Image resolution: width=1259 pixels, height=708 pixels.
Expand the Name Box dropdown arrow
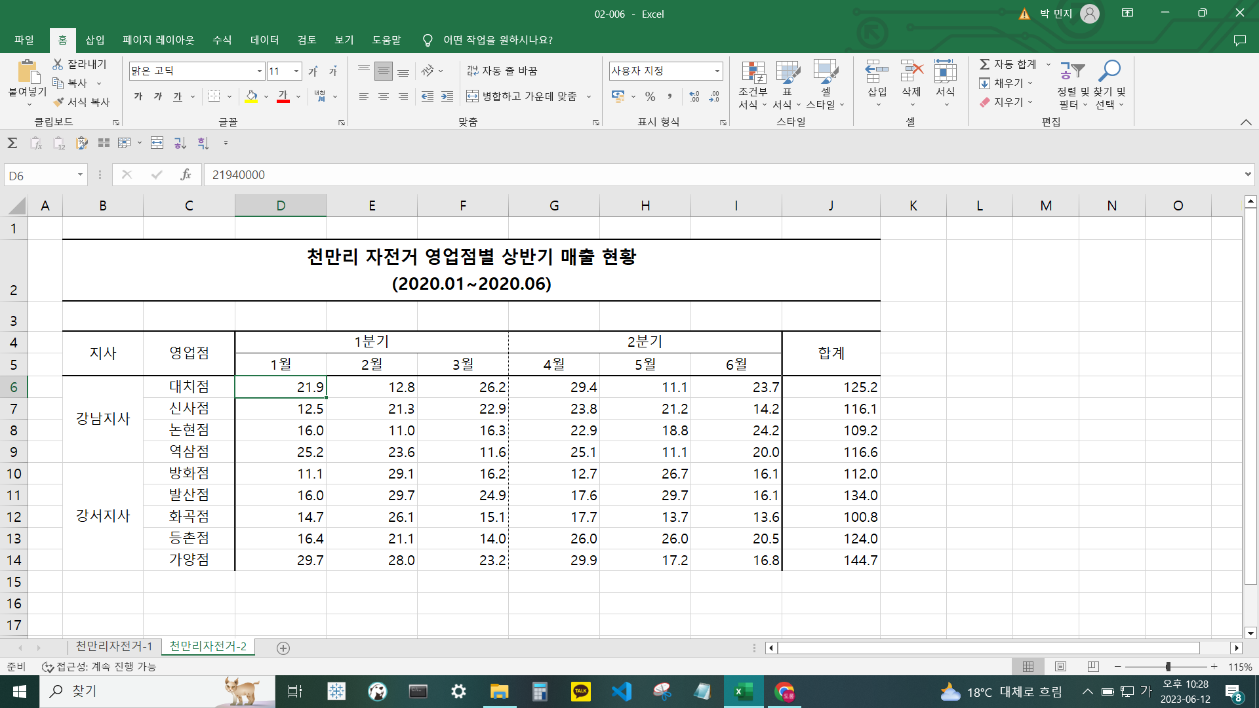[80, 175]
